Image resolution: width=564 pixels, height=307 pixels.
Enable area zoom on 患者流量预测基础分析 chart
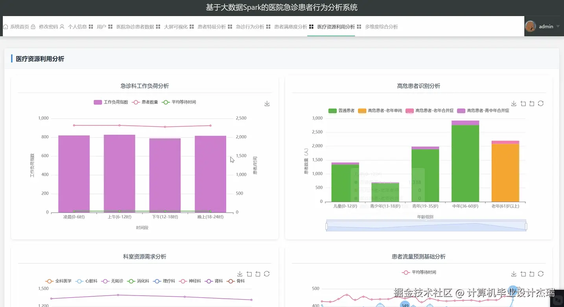[x=523, y=274]
